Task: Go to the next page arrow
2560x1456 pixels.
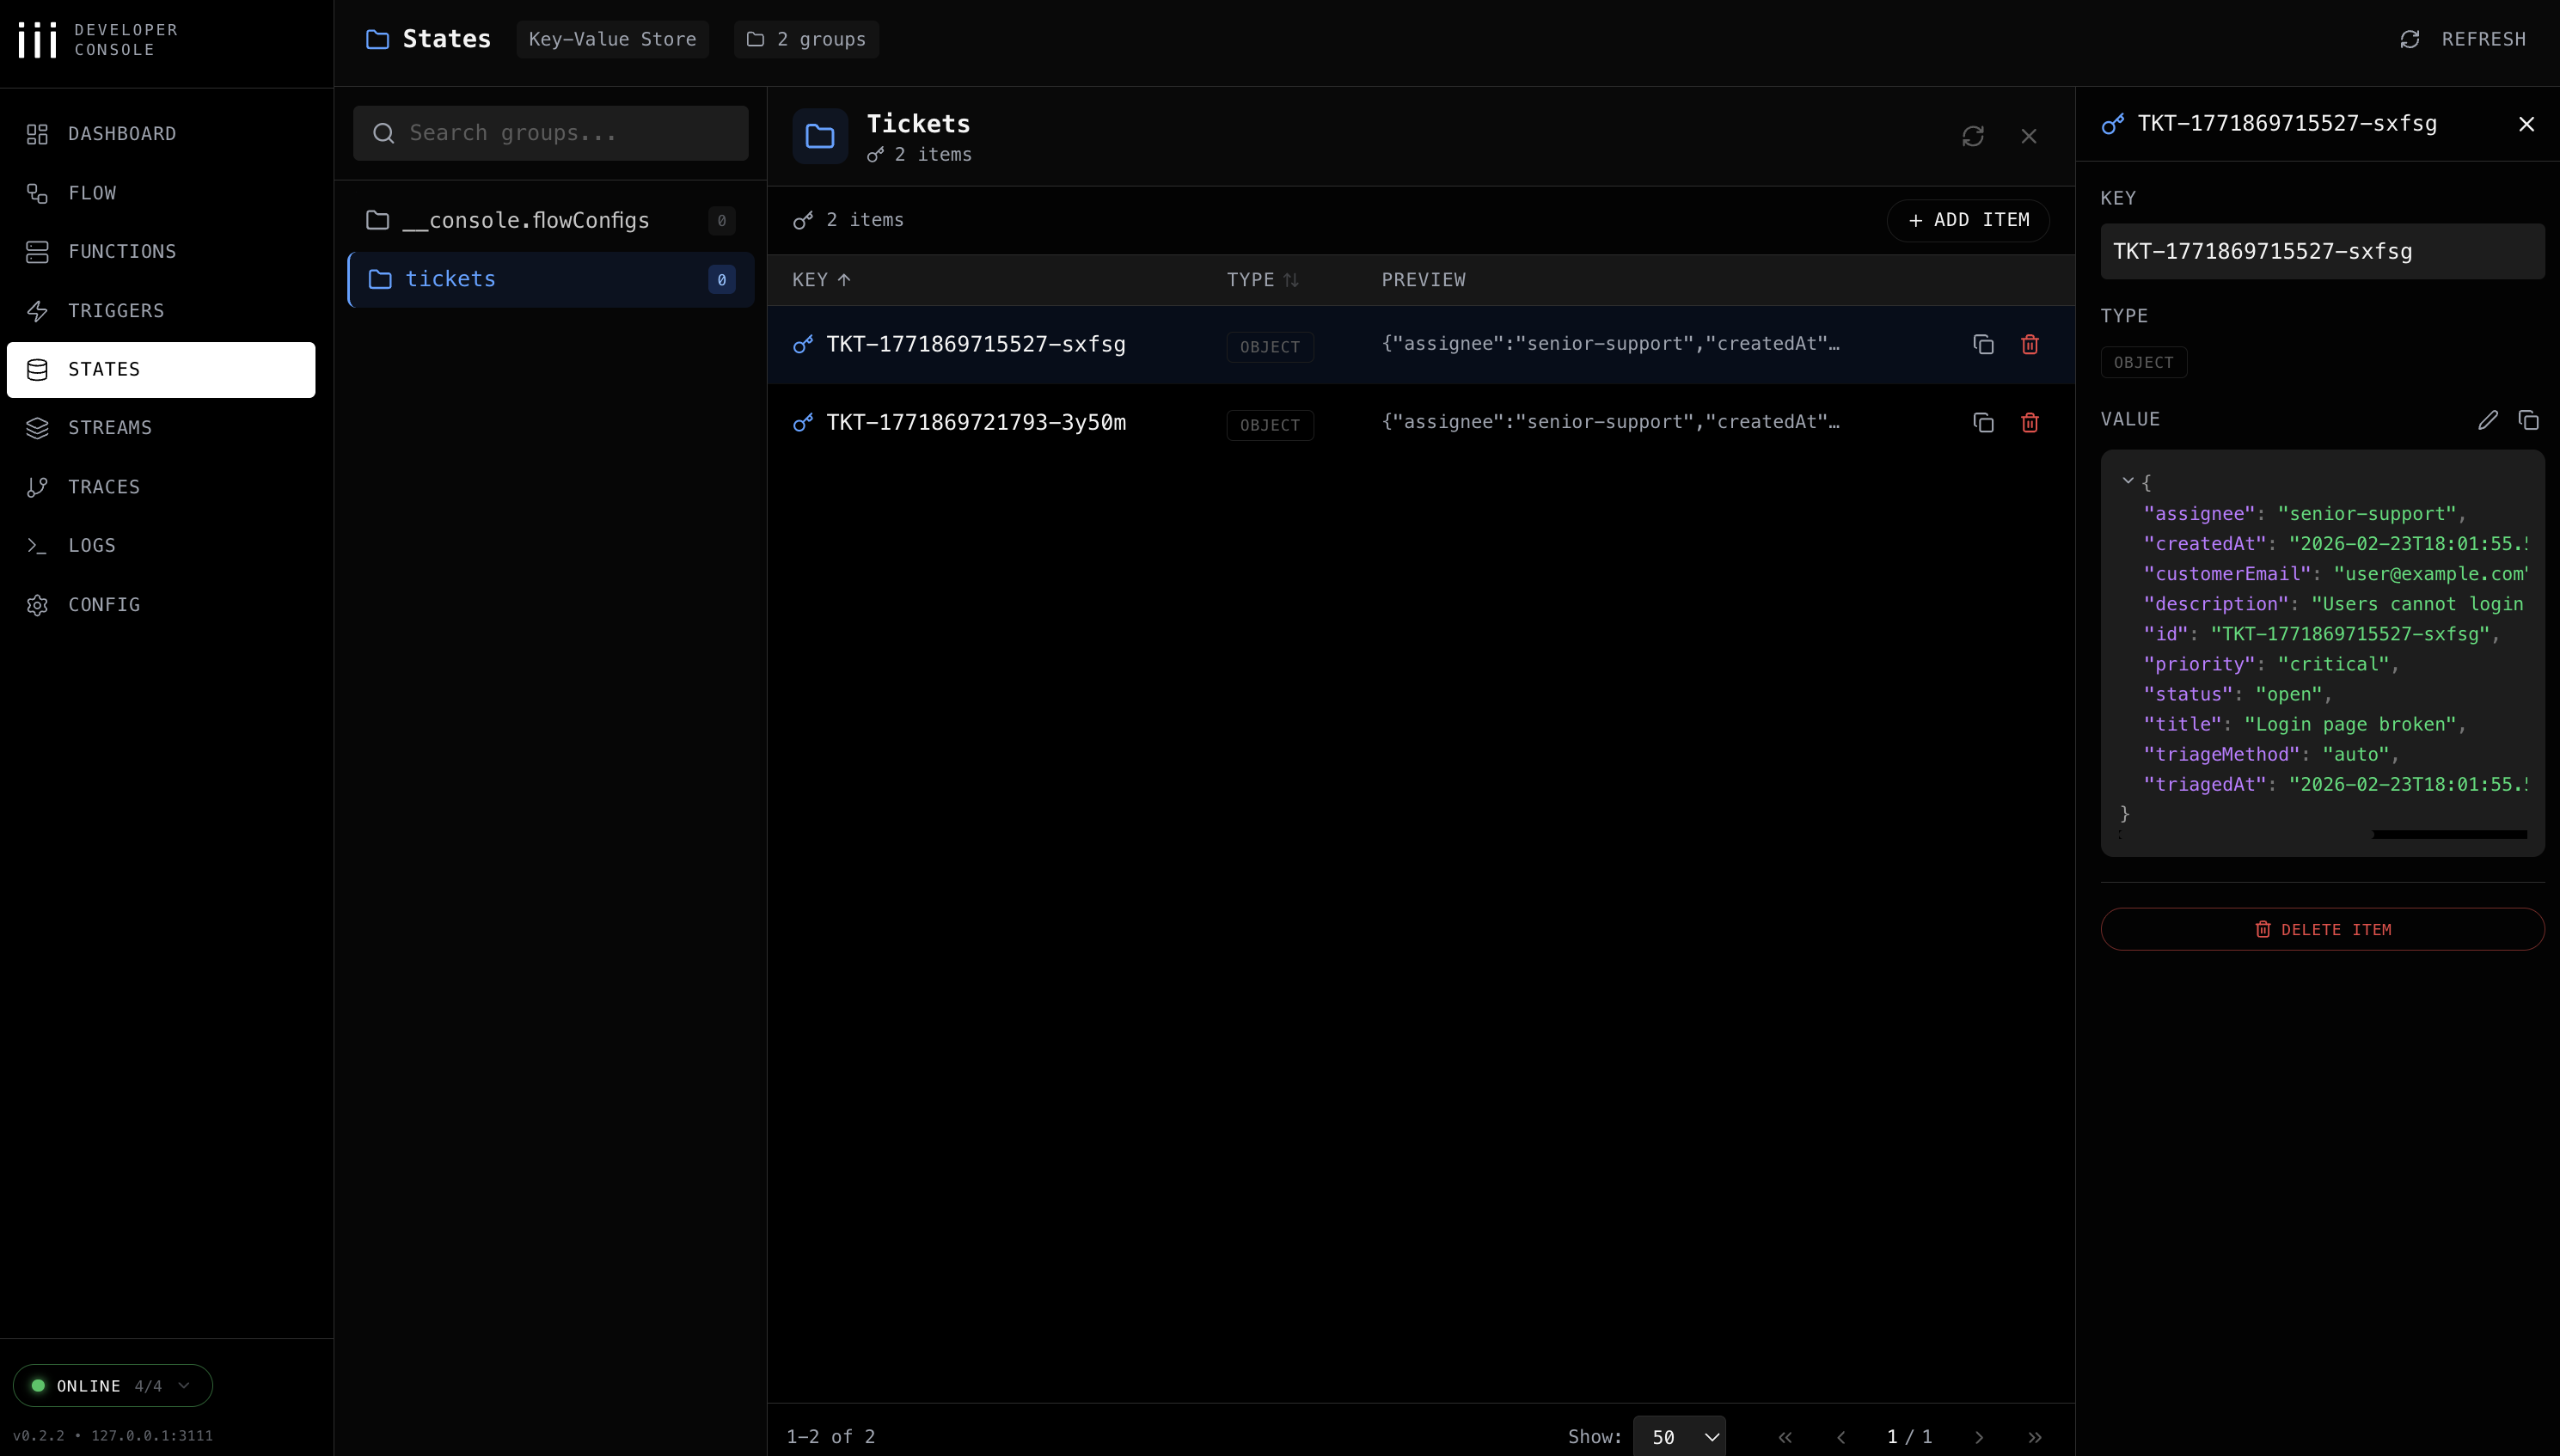Action: tap(1978, 1437)
